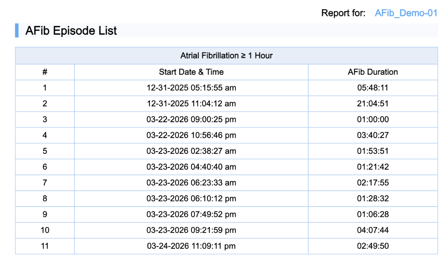This screenshot has height=261, width=448.
Task: Click duration value 02:49:50
Action: pos(373,246)
